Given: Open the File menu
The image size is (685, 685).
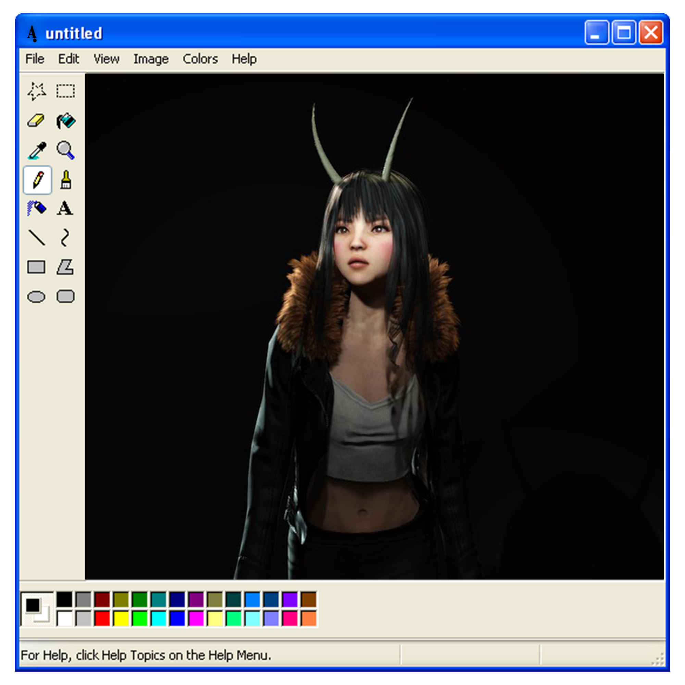Looking at the screenshot, I should 35,59.
